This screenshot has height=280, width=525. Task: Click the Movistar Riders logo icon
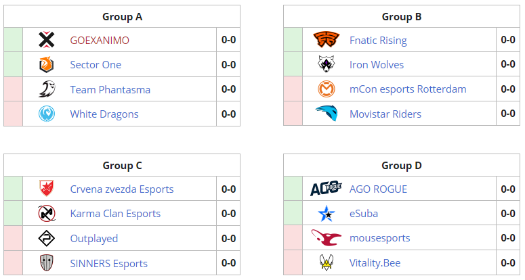(x=326, y=114)
